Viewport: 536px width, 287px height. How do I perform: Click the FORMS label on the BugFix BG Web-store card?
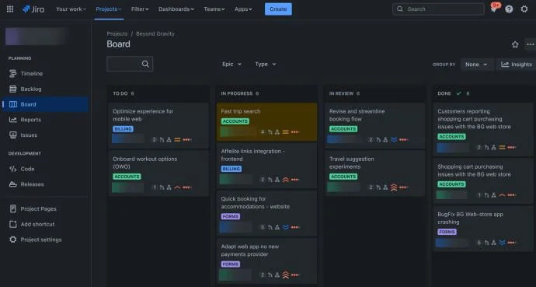pos(447,232)
